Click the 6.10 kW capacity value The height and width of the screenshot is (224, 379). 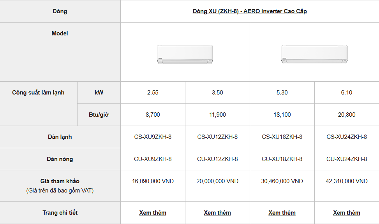tap(347, 93)
